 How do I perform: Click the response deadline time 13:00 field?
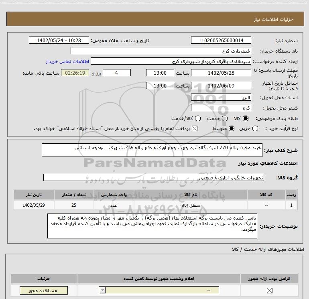click(x=160, y=73)
